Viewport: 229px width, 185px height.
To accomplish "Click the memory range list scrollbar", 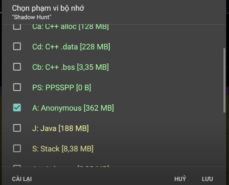I will point(224,80).
